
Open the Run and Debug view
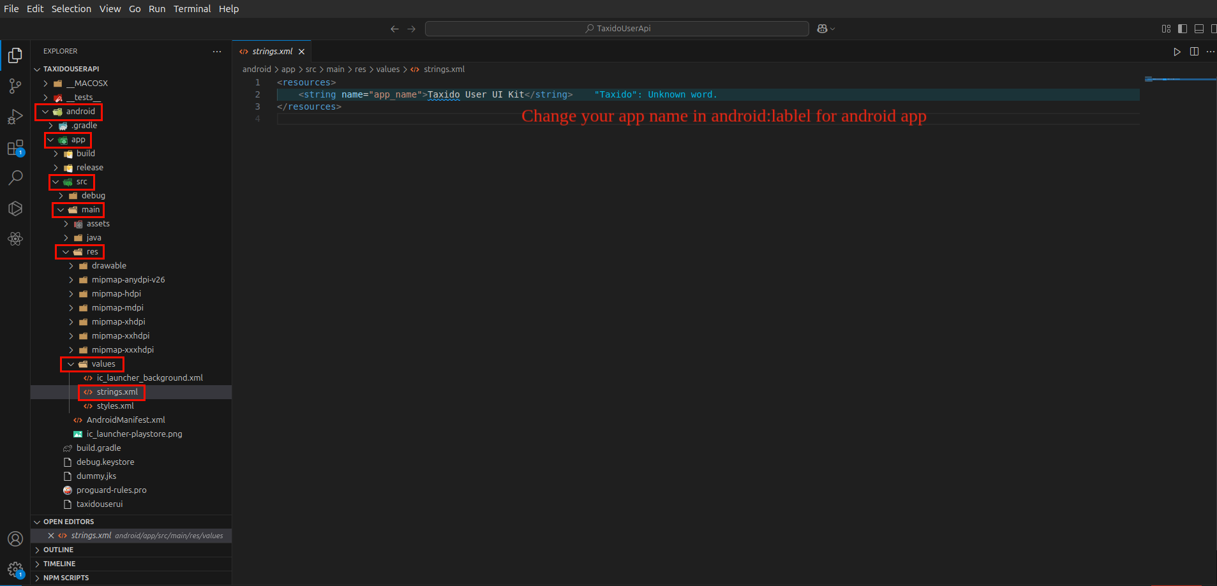coord(15,117)
